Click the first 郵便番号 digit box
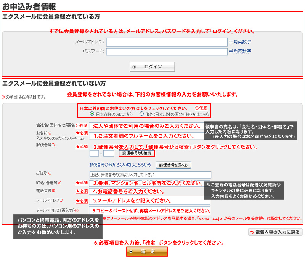305x264 pixels. pos(94,154)
